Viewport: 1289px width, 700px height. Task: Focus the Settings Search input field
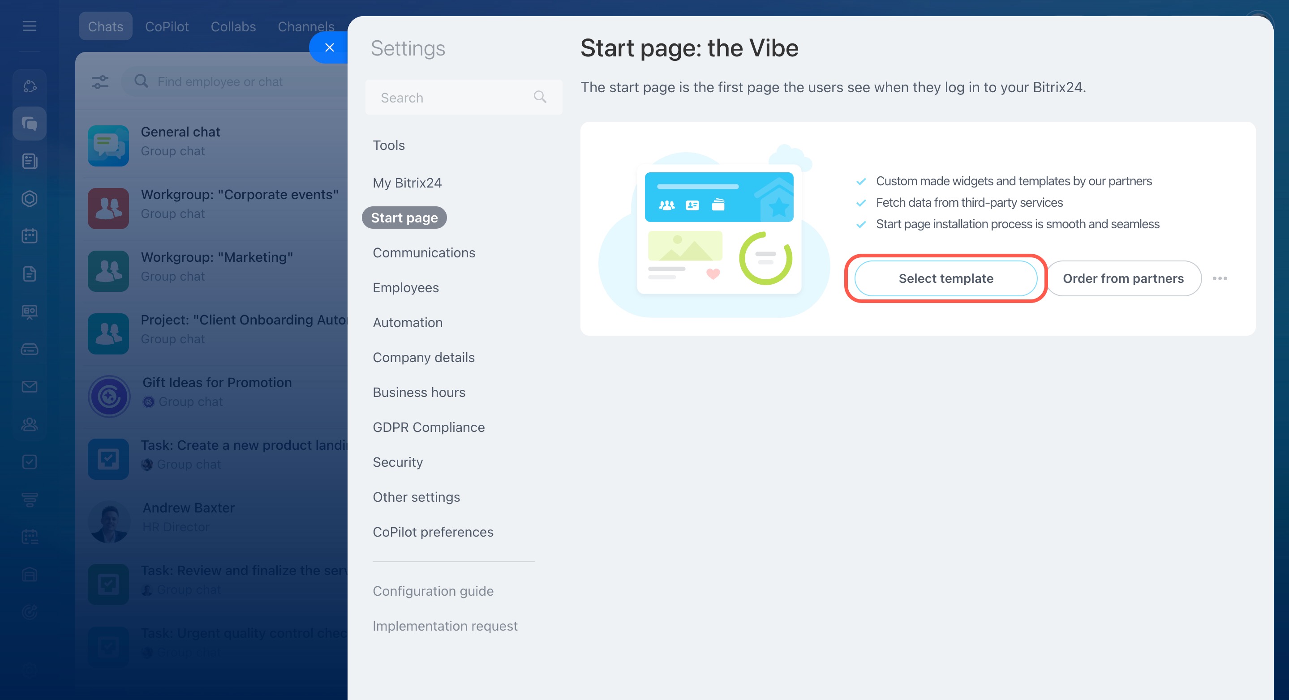[464, 97]
